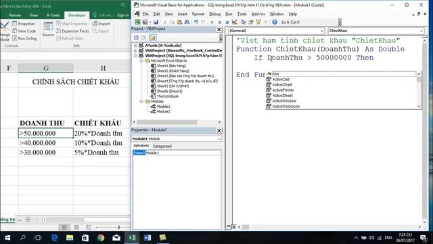Click the Reset stop toolbar icon
The image size is (433, 244).
pos(227,22)
